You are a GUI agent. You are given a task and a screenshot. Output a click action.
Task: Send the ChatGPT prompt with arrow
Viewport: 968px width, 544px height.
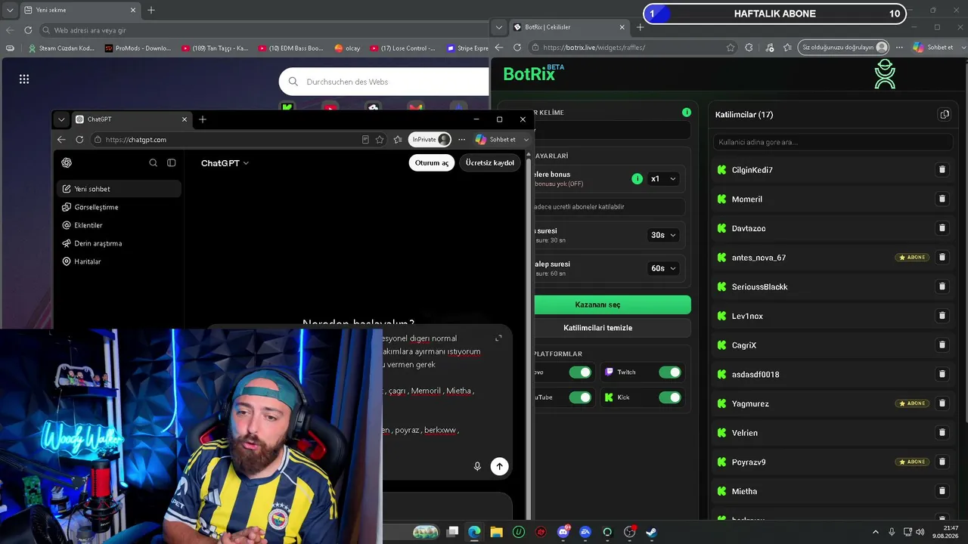coord(499,466)
